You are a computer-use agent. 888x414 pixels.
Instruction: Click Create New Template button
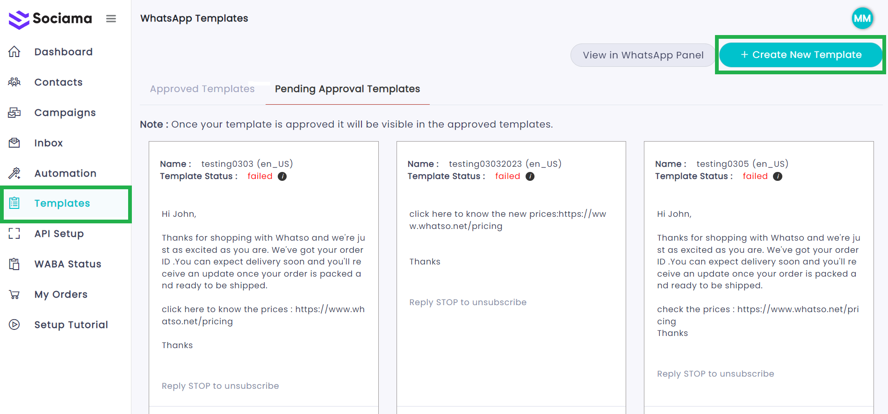click(x=801, y=55)
